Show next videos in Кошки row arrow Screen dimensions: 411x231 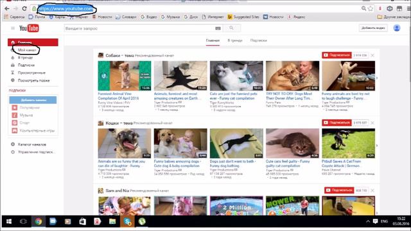[x=377, y=146]
